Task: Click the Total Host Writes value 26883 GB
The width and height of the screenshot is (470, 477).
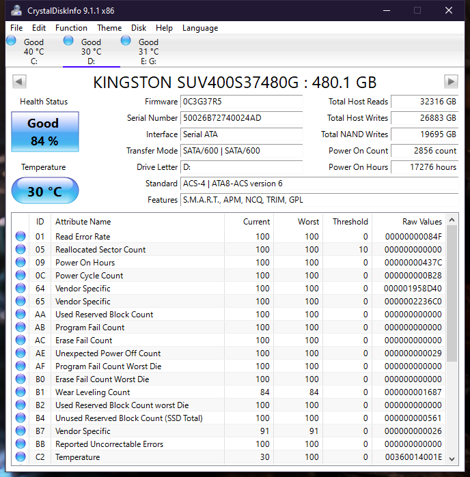Action: coord(425,118)
